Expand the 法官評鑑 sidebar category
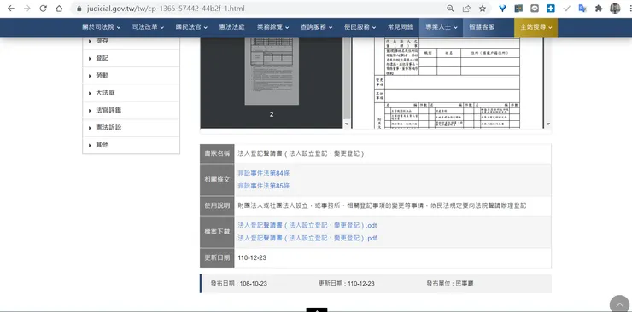 [x=131, y=110]
